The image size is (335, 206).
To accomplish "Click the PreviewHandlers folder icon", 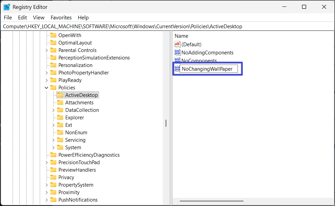I will [53, 170].
